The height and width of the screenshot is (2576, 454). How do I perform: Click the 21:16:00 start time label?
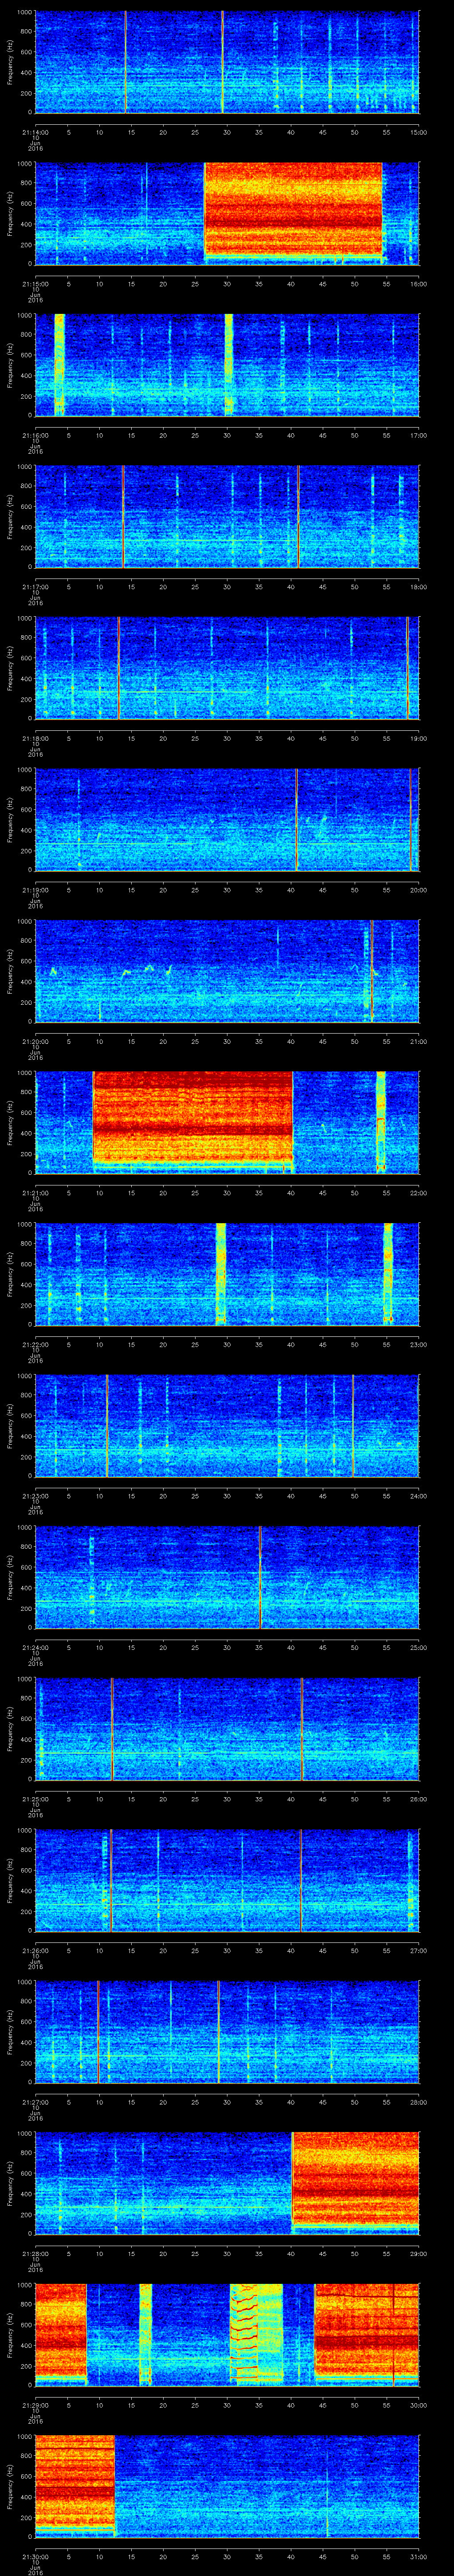[35, 436]
